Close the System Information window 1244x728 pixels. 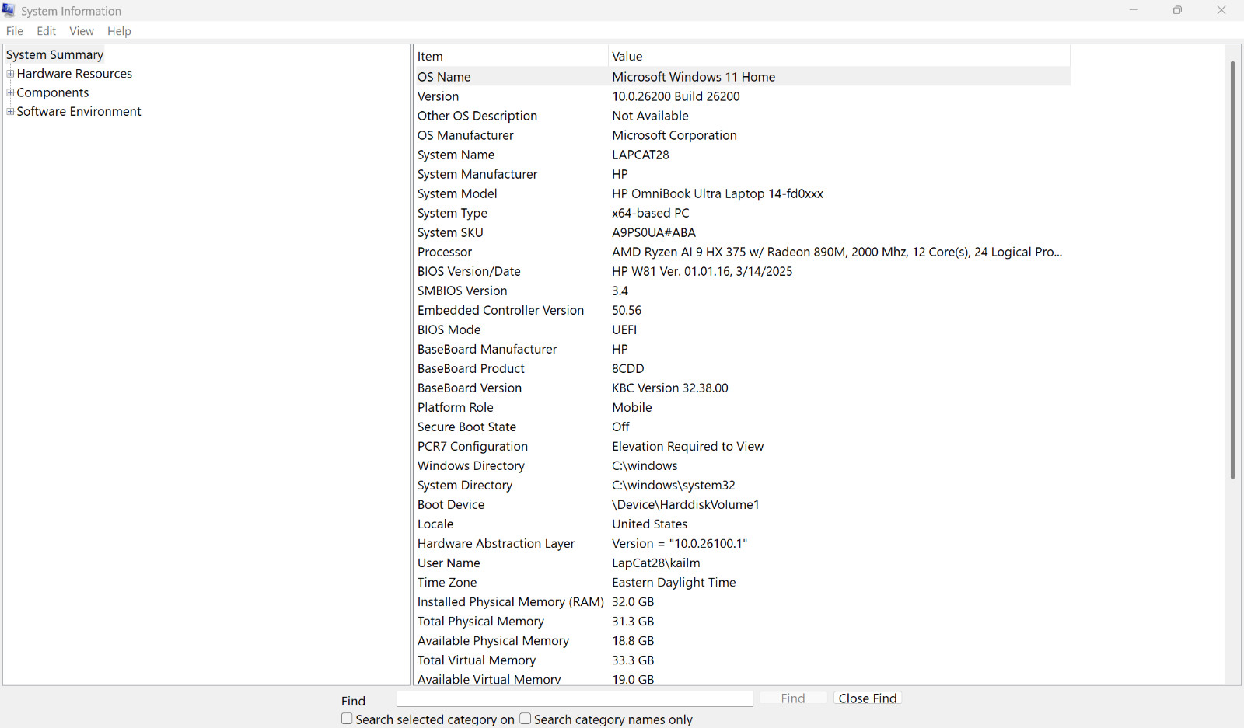click(1221, 10)
